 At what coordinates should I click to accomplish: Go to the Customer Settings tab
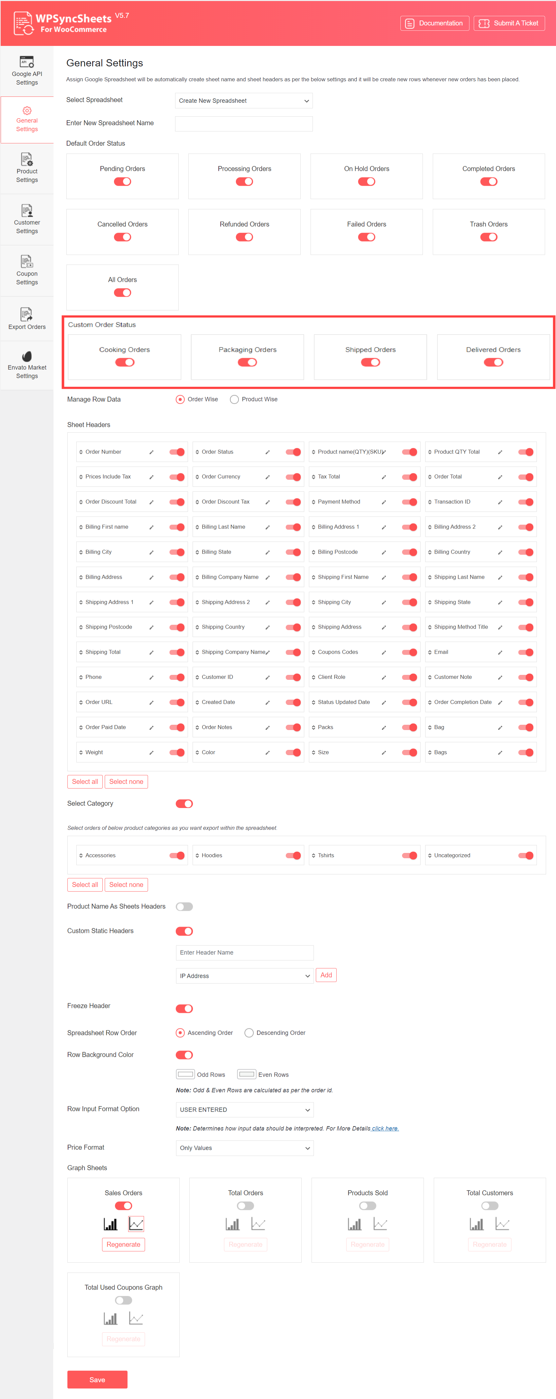(27, 219)
